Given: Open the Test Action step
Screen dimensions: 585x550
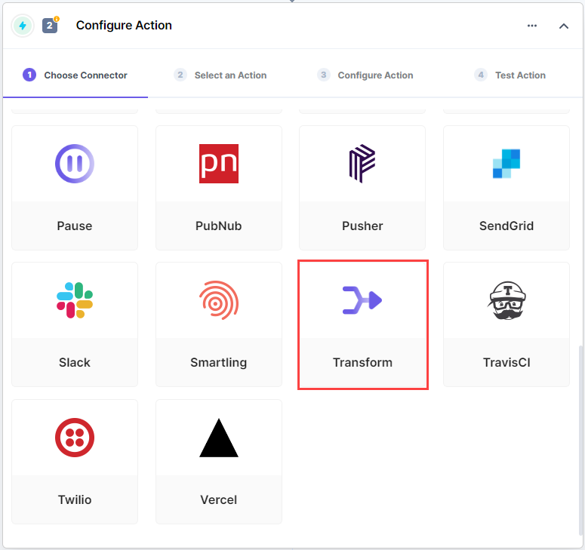Looking at the screenshot, I should (x=510, y=75).
